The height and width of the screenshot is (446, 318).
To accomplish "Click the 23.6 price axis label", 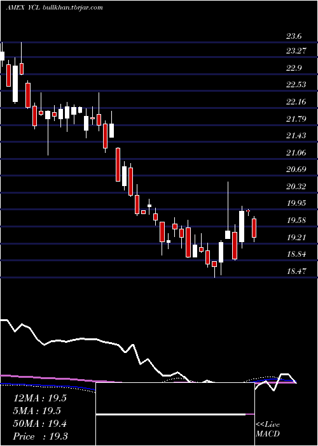I will point(294,36).
